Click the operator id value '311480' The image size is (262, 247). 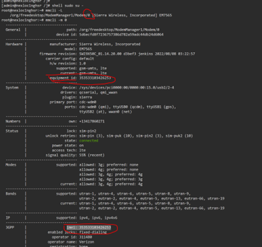86,237
